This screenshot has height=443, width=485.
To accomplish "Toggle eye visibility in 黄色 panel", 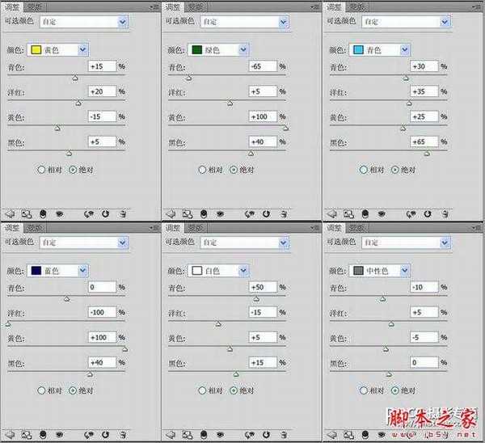I will [x=59, y=213].
